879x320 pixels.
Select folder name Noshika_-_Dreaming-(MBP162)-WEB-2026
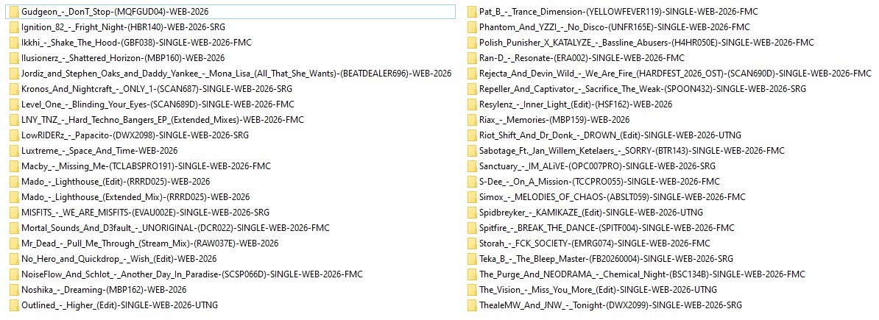click(104, 290)
